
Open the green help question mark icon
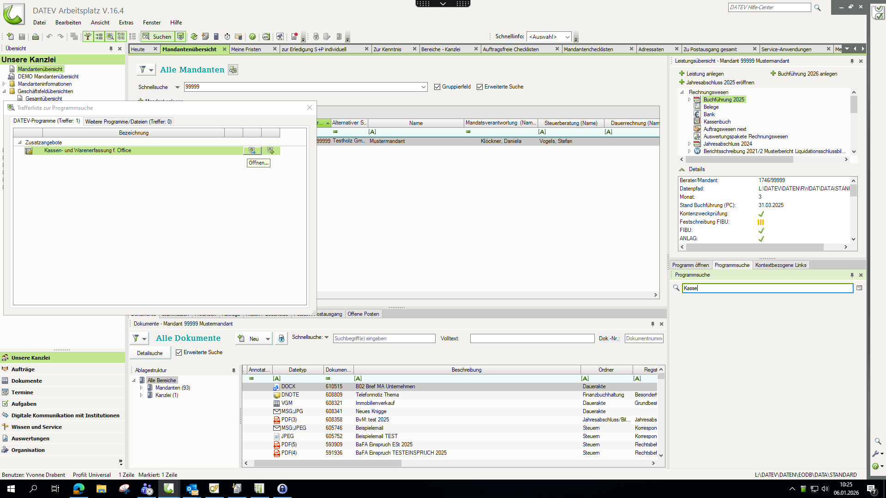point(252,36)
